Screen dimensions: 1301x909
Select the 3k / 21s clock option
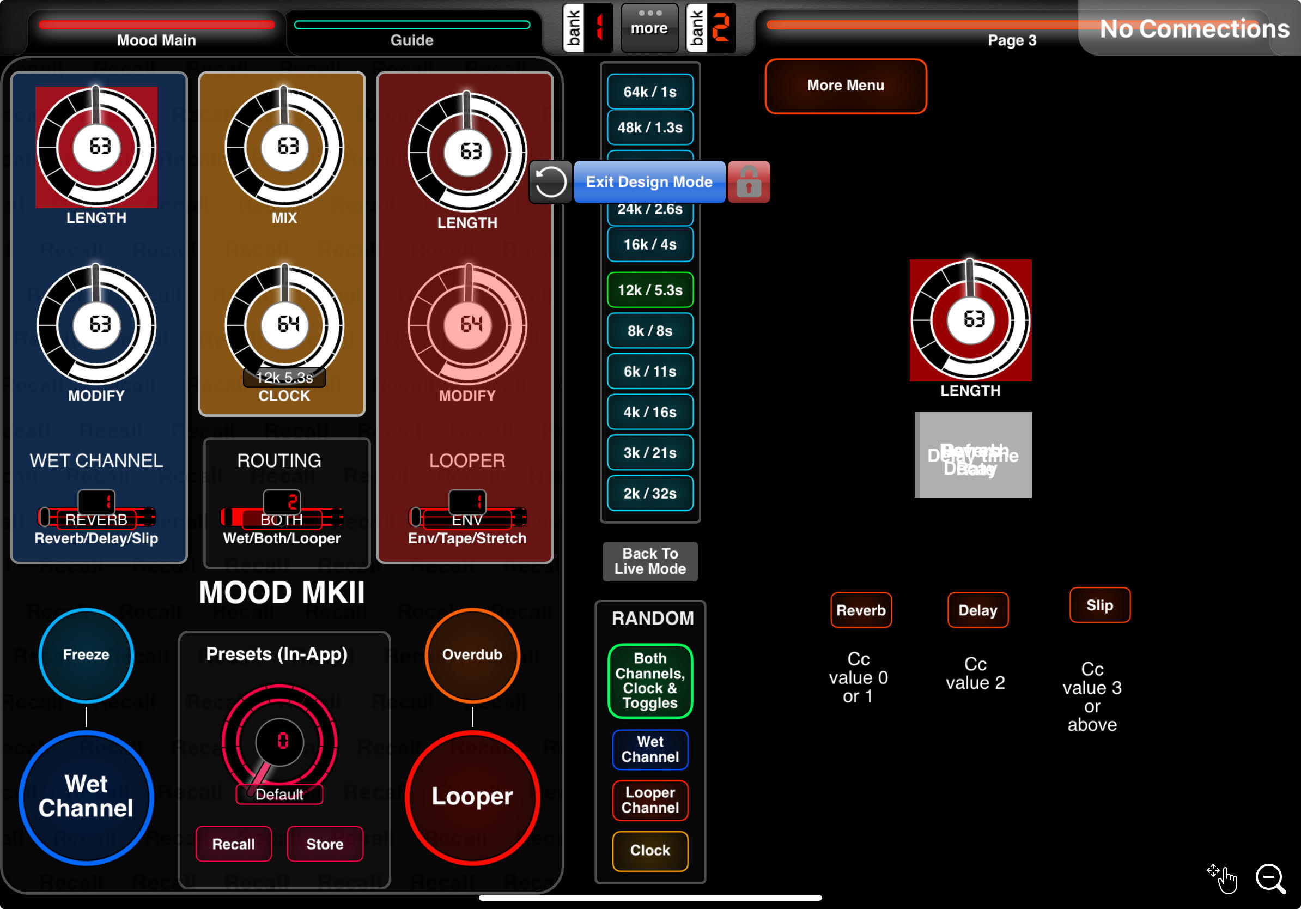click(650, 453)
